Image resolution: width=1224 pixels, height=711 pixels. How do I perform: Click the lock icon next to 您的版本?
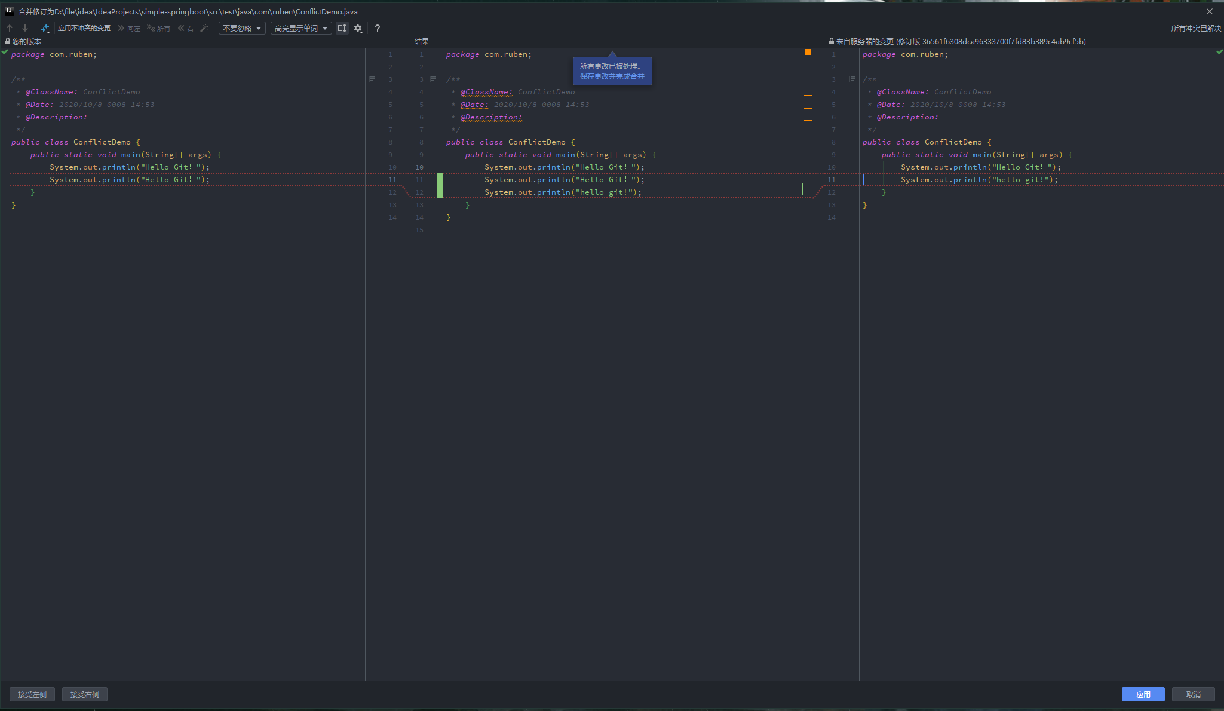coord(8,41)
